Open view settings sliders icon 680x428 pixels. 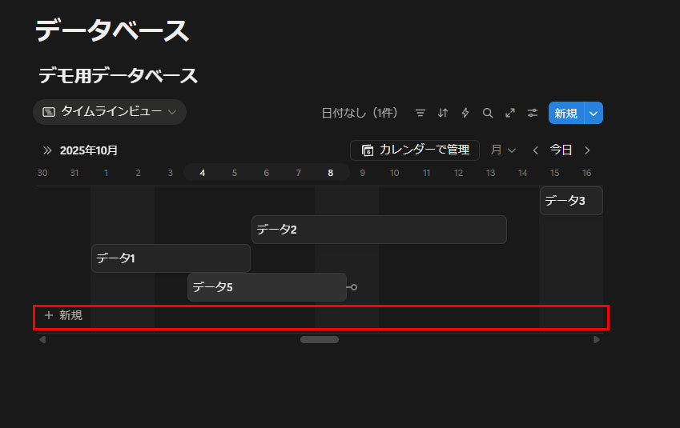tap(532, 114)
